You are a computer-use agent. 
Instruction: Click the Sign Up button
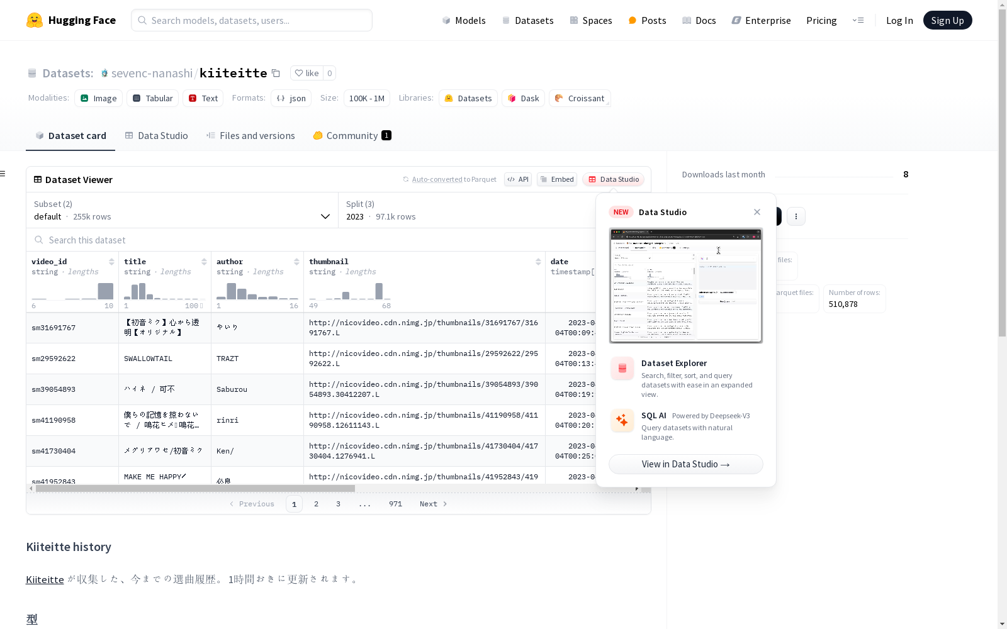pyautogui.click(x=947, y=20)
